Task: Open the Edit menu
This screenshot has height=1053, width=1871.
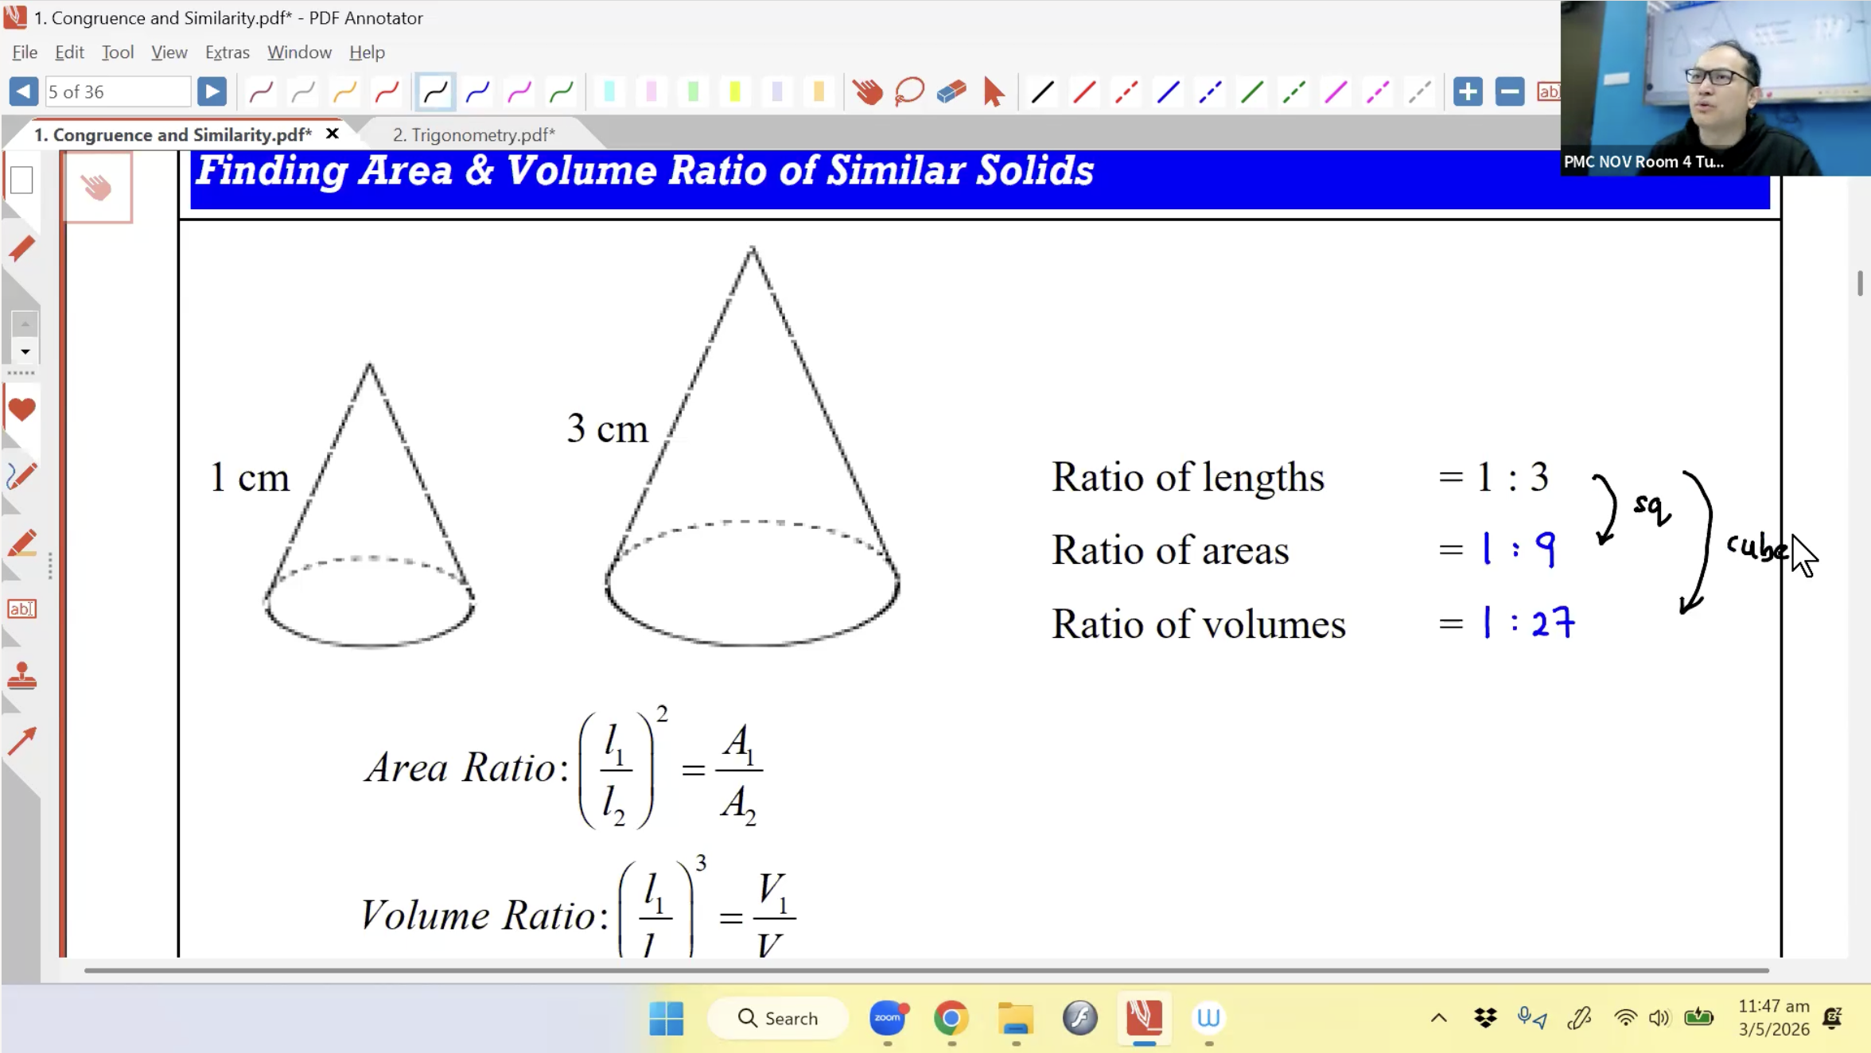Action: (69, 52)
